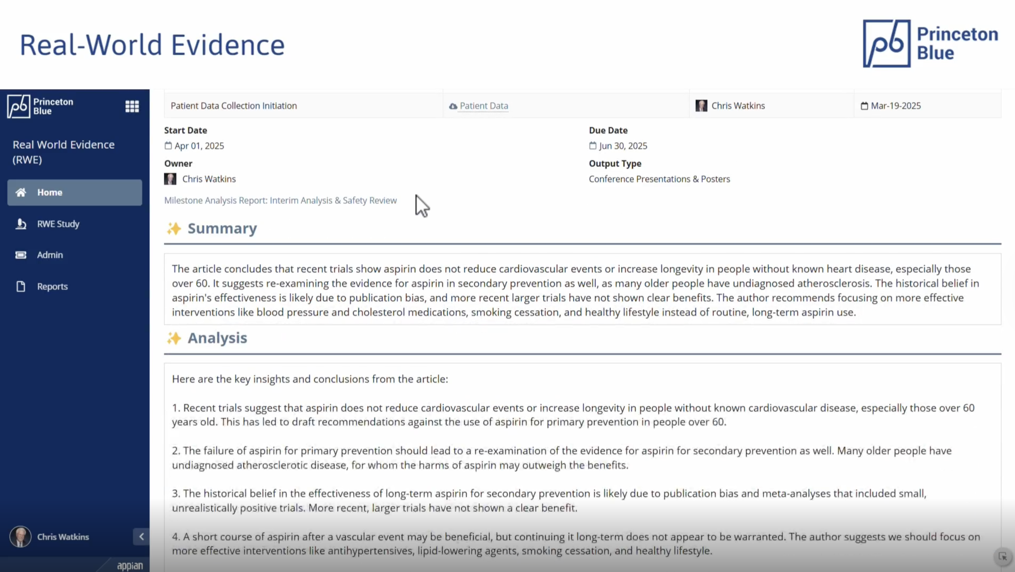Screen dimensions: 1015x572
Task: Open the Patient Data link
Action: 484,106
